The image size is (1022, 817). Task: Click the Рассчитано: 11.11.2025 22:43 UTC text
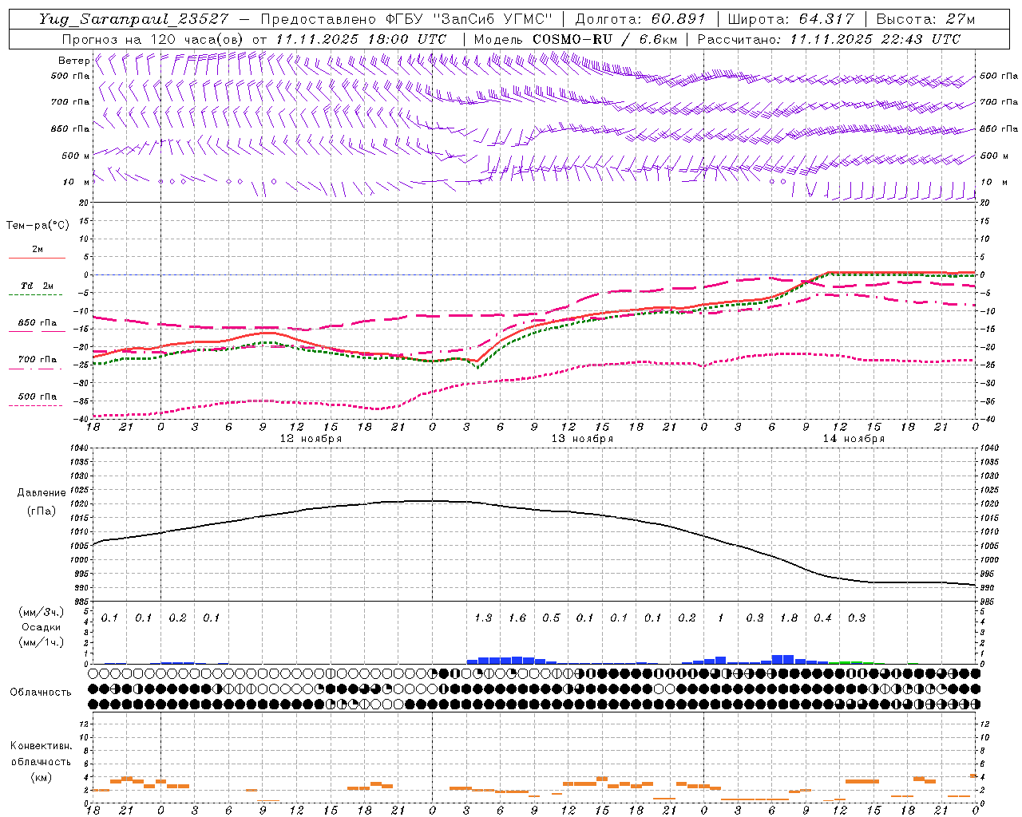829,39
